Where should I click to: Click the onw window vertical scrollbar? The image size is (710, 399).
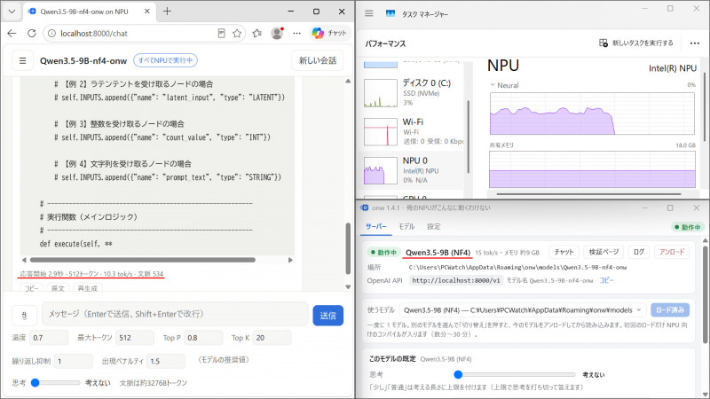(x=705, y=294)
